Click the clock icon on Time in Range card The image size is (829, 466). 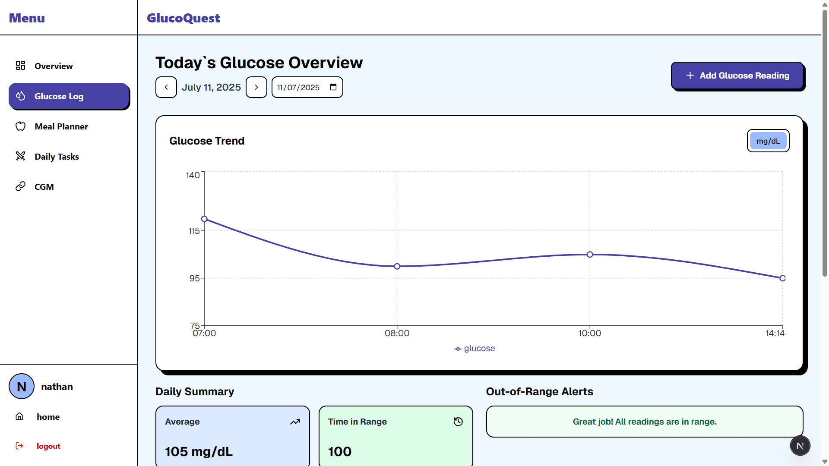[x=458, y=422]
